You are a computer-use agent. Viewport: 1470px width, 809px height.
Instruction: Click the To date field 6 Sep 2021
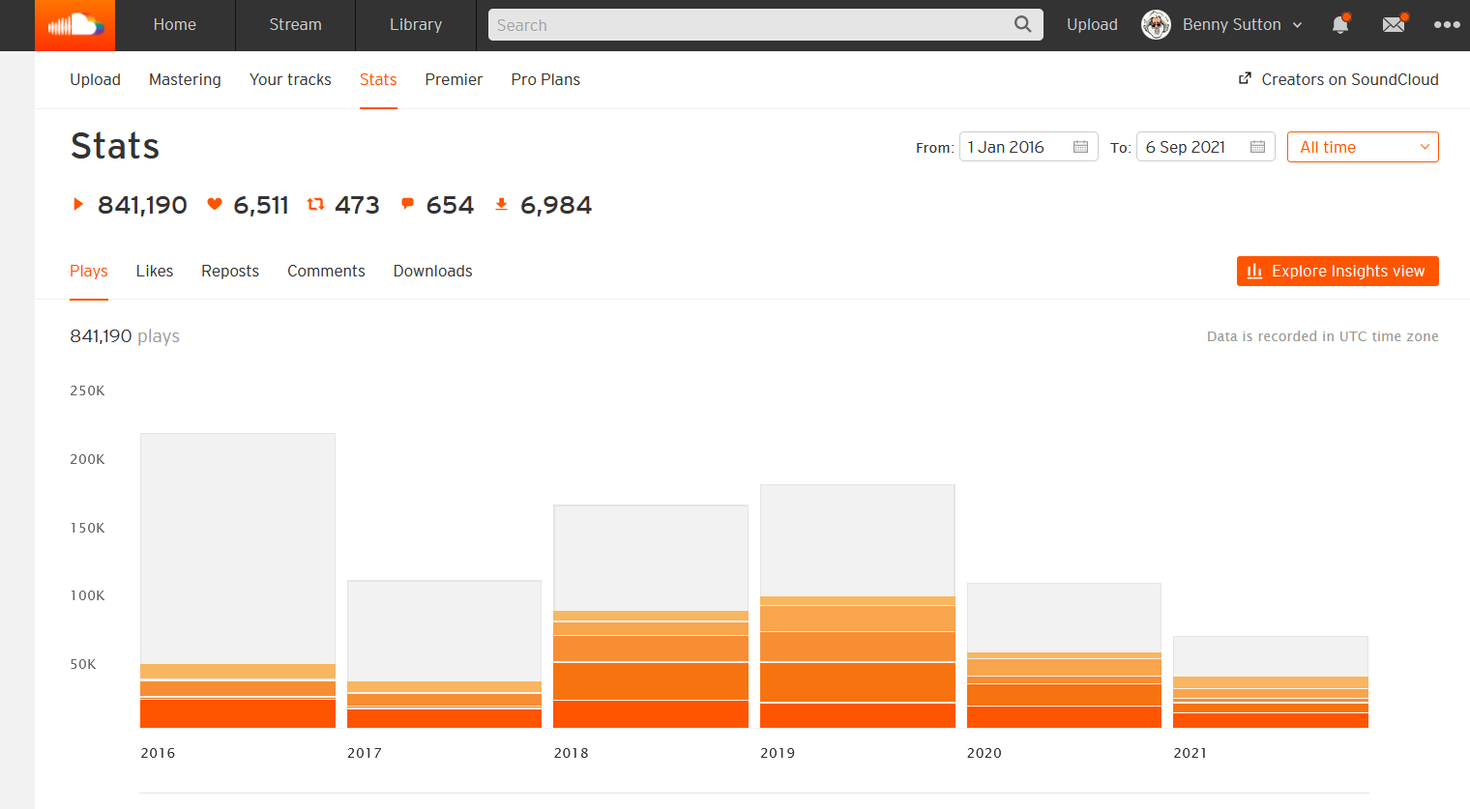tap(1205, 147)
